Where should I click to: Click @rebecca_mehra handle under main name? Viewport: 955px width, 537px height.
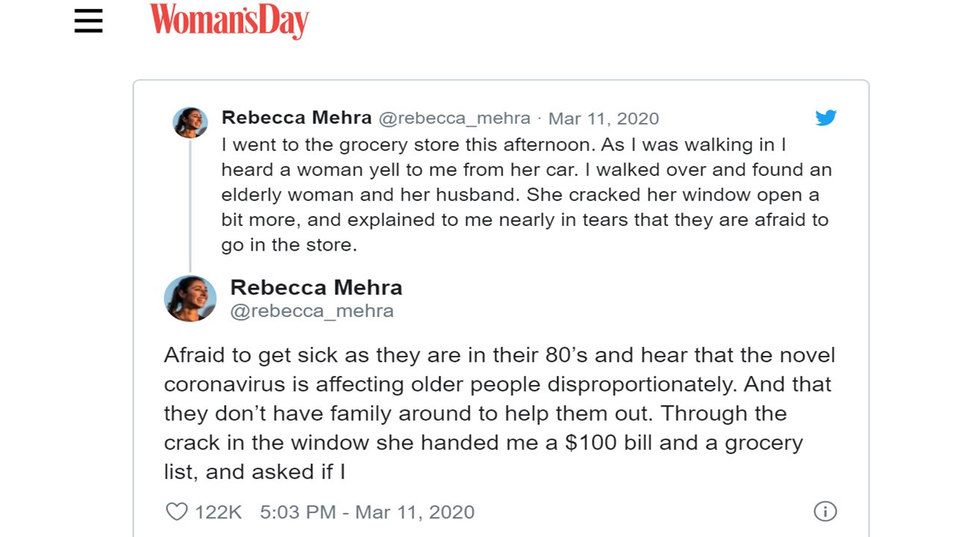click(312, 311)
